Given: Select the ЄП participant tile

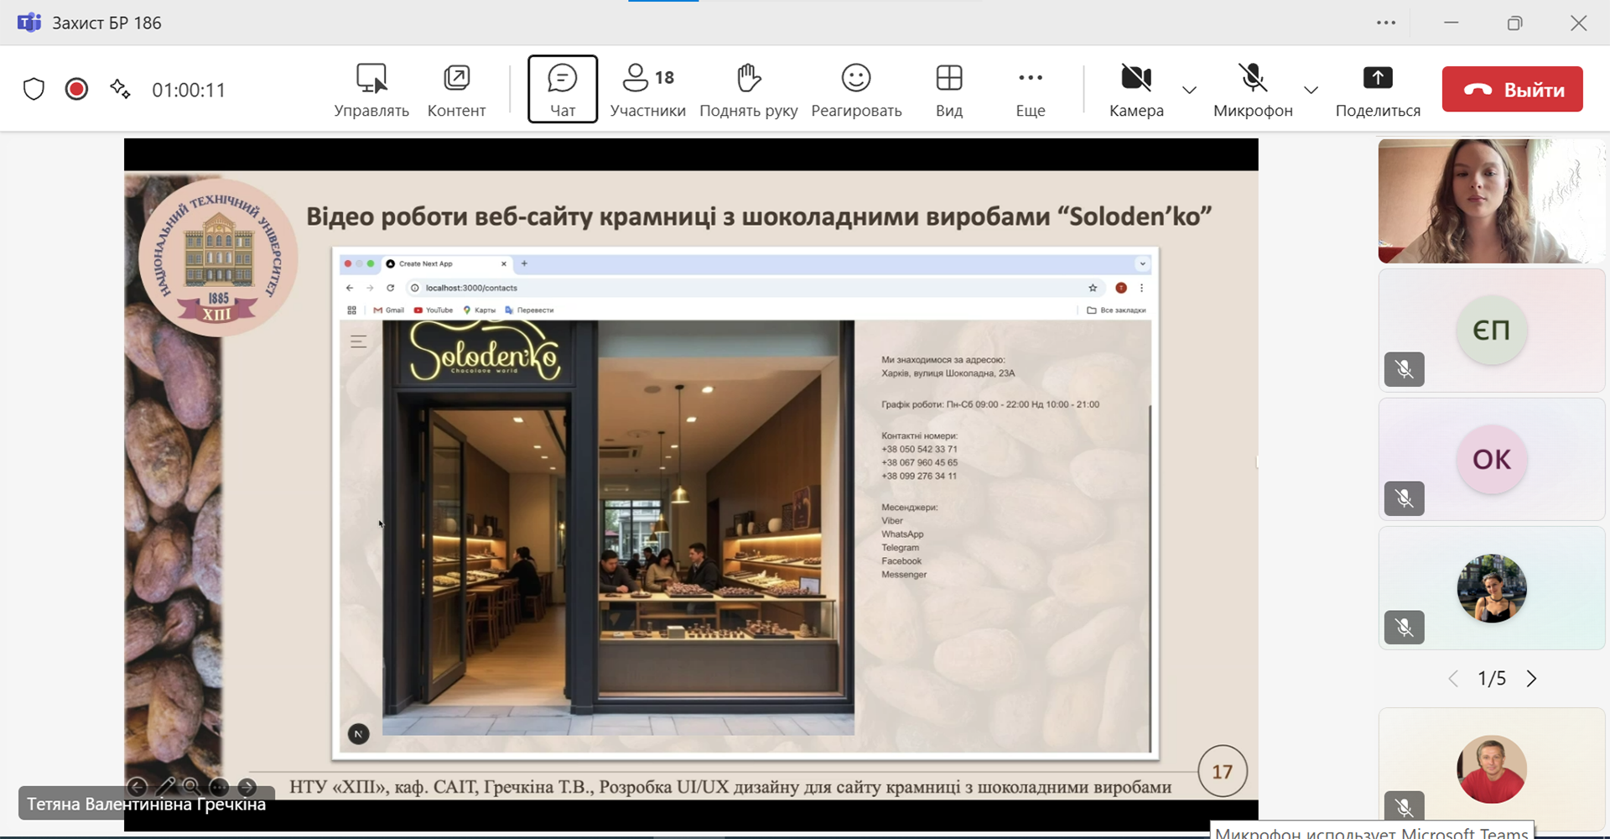Looking at the screenshot, I should point(1491,330).
